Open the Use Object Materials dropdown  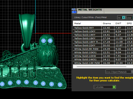(x=119, y=72)
